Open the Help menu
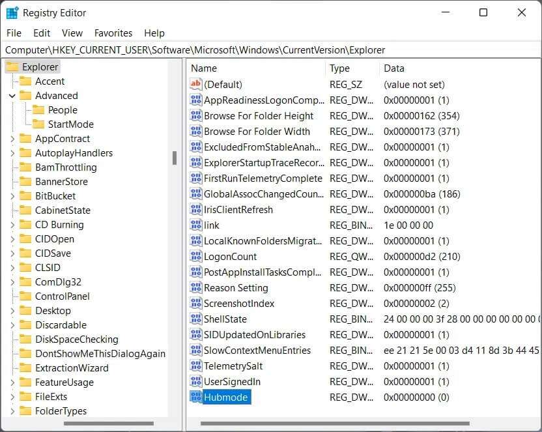542x432 pixels. tap(154, 33)
